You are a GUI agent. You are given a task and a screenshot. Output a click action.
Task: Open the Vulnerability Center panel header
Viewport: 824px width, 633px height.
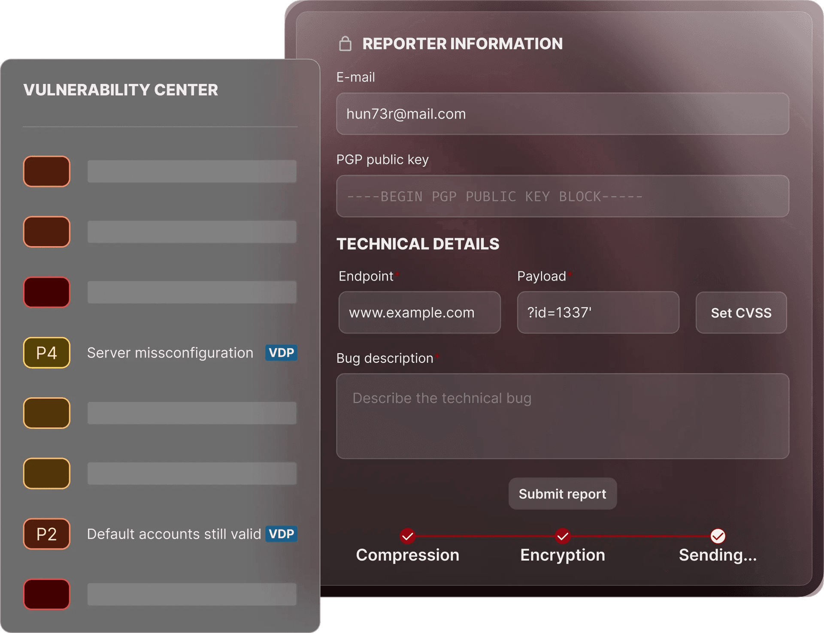pyautogui.click(x=121, y=90)
